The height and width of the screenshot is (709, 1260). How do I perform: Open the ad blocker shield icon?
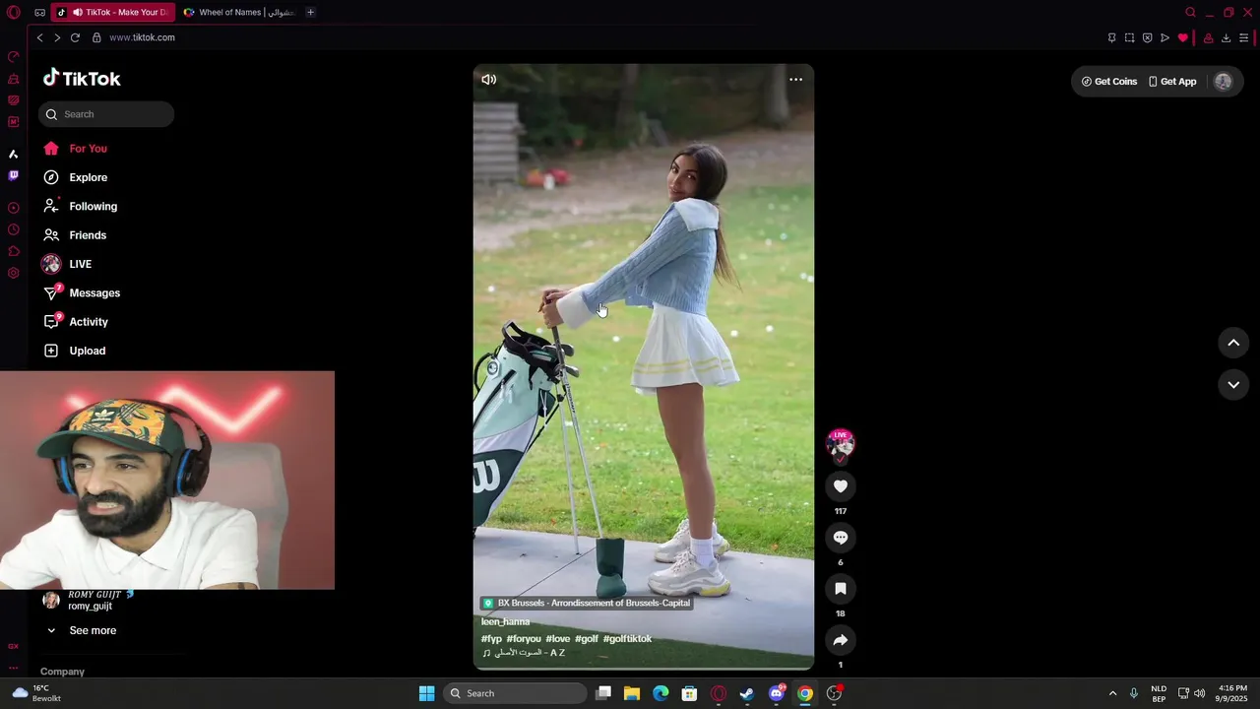pos(1147,38)
